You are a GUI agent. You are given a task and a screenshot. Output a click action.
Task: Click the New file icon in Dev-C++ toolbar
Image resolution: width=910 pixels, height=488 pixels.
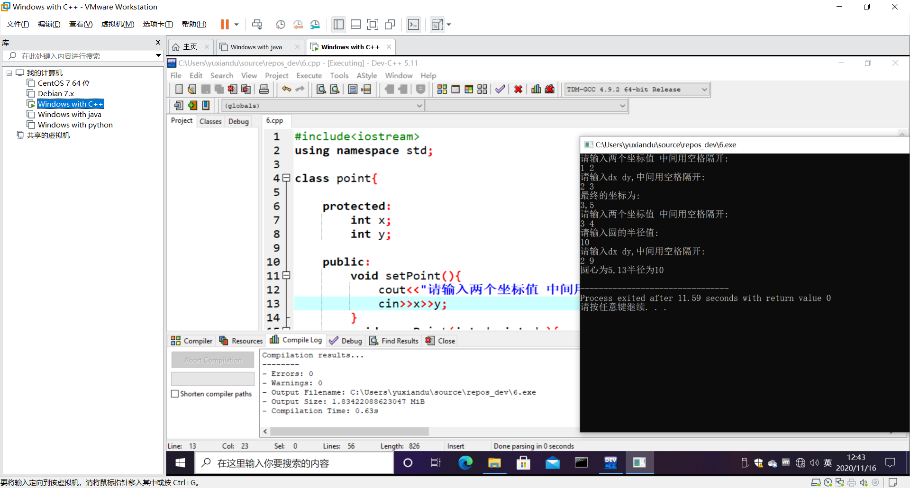pyautogui.click(x=179, y=89)
